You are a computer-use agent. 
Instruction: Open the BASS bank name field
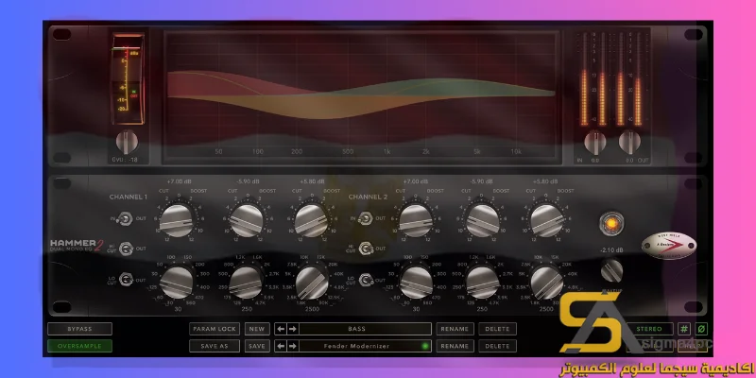point(365,329)
